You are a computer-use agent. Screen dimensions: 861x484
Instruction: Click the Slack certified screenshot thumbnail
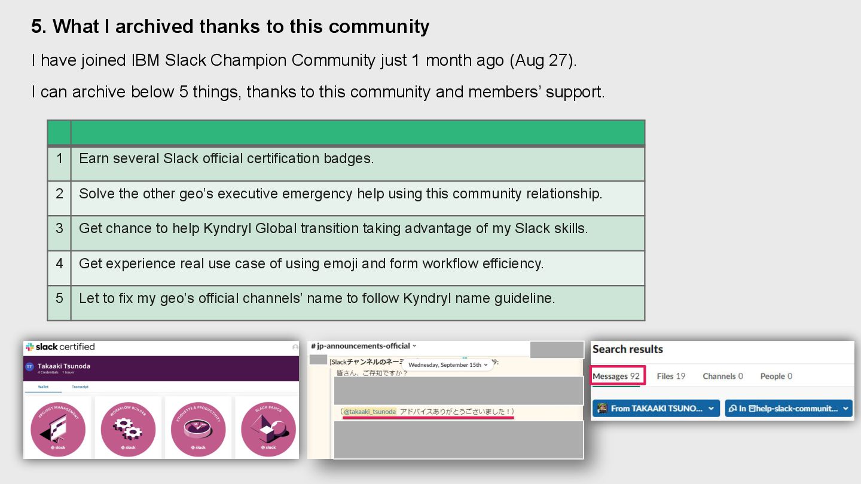click(x=161, y=400)
